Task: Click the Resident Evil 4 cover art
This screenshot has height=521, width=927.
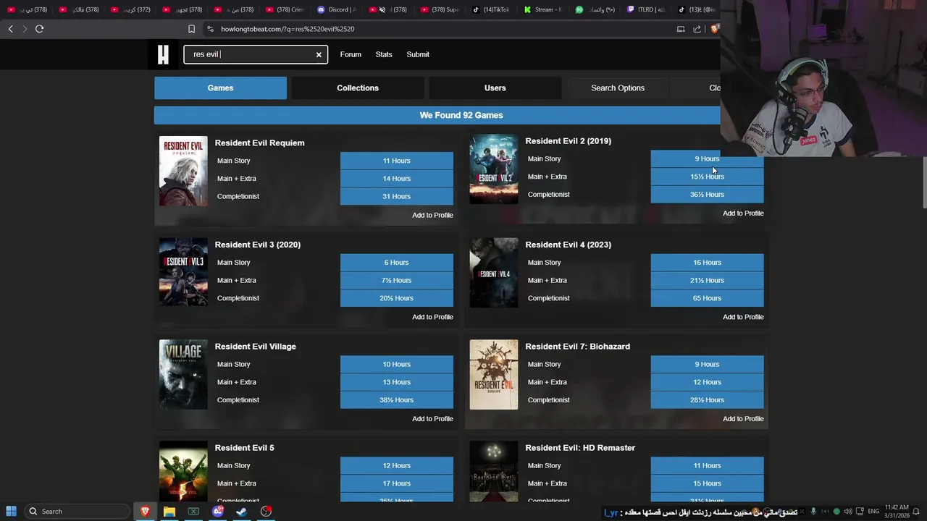Action: (x=494, y=273)
